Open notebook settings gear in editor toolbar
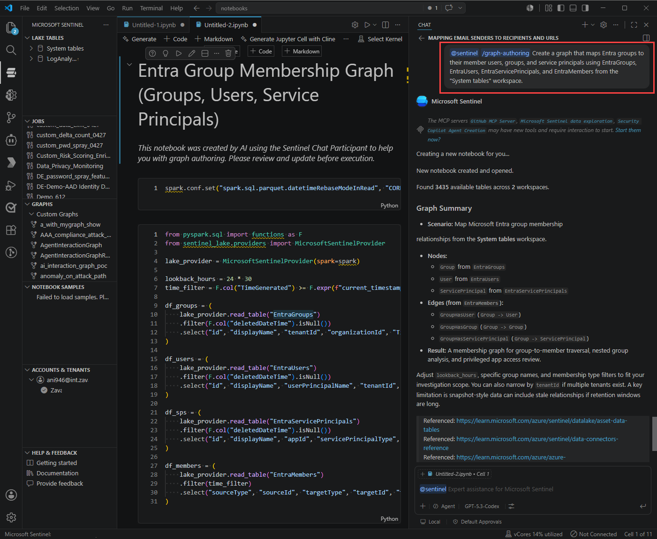The image size is (657, 539). pyautogui.click(x=355, y=25)
